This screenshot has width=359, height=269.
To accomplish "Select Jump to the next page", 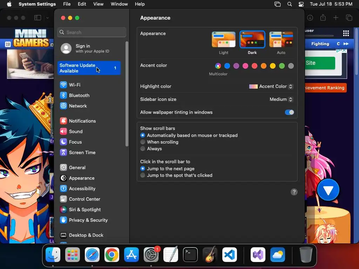I will click(x=167, y=168).
